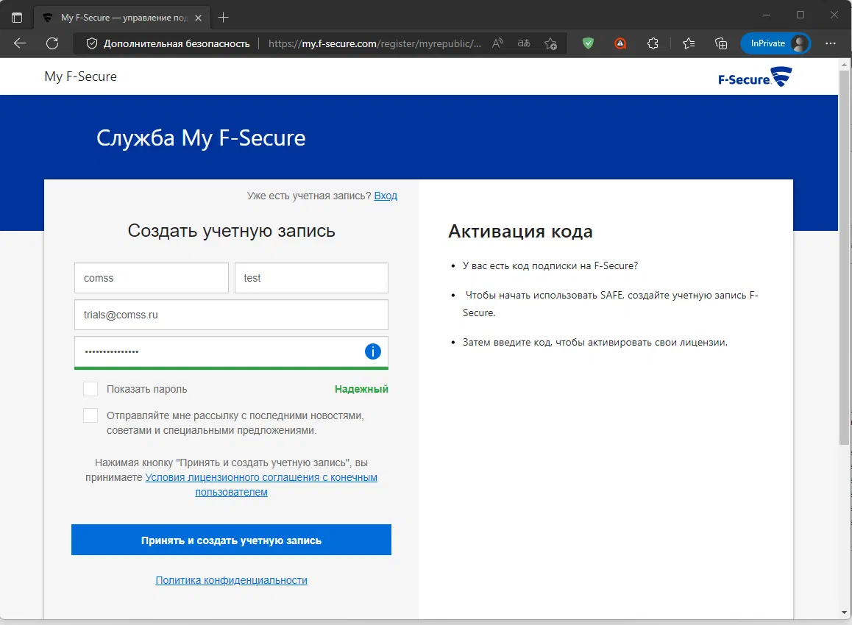The height and width of the screenshot is (625, 852).
Task: Open the Extensions puzzle-piece menu
Action: tap(652, 43)
